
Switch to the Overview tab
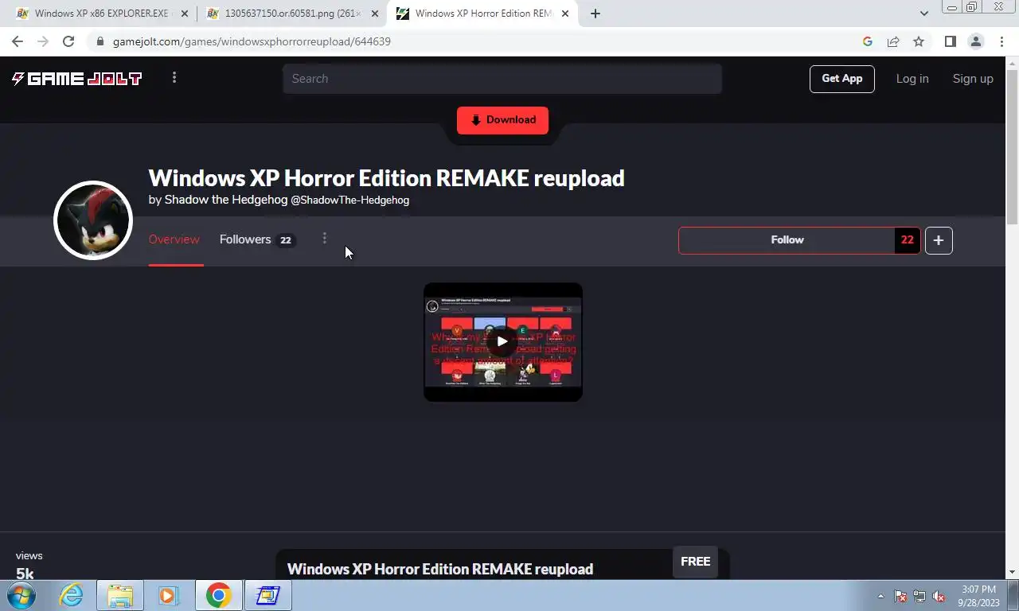174,239
